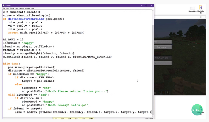Click the editor's vertical scrollbar thumb
Viewport: 209px width, 122px height.
pyautogui.click(x=153, y=69)
